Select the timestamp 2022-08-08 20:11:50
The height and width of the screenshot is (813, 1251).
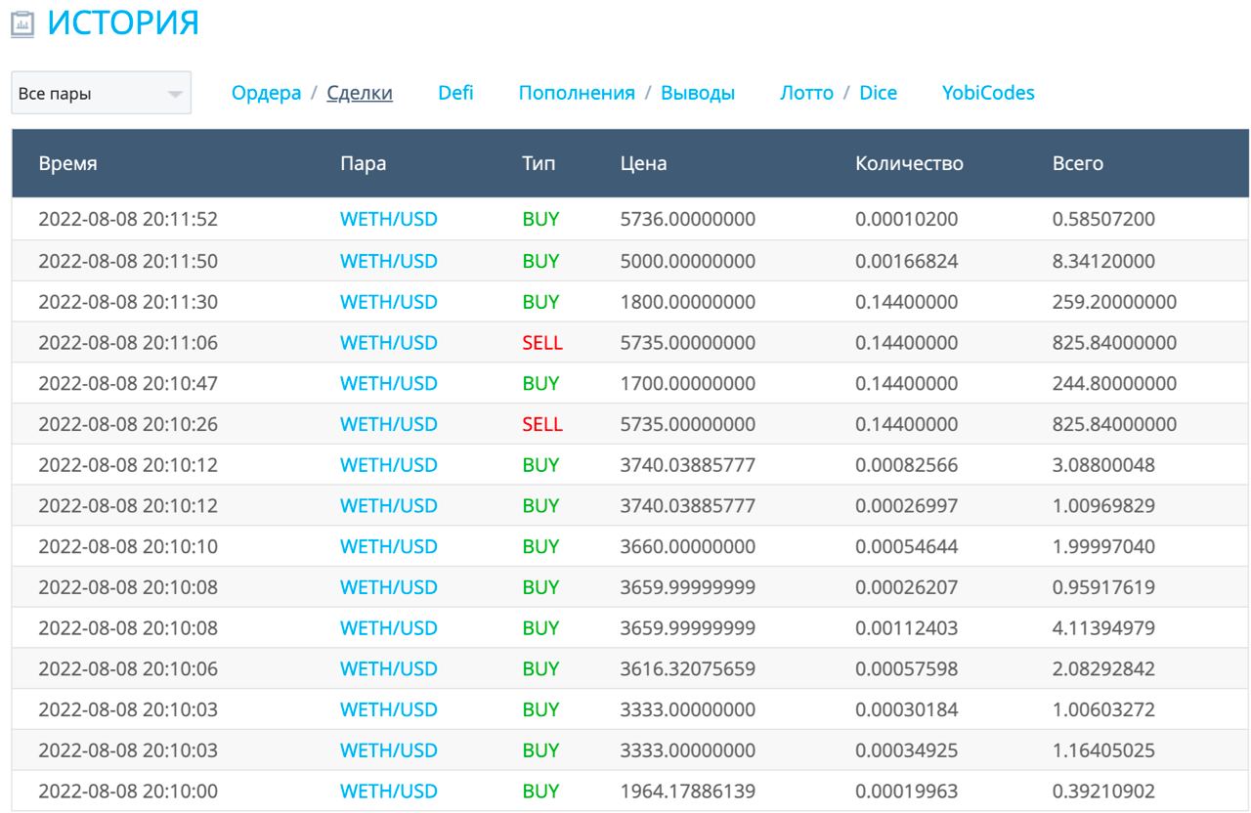pyautogui.click(x=128, y=260)
